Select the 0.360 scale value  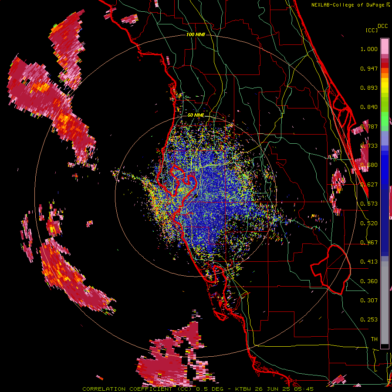tap(369, 281)
